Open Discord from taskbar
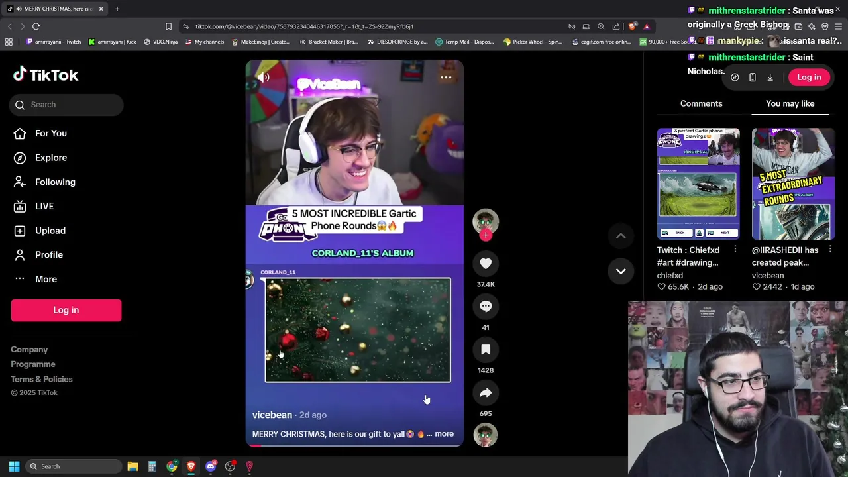 211,466
